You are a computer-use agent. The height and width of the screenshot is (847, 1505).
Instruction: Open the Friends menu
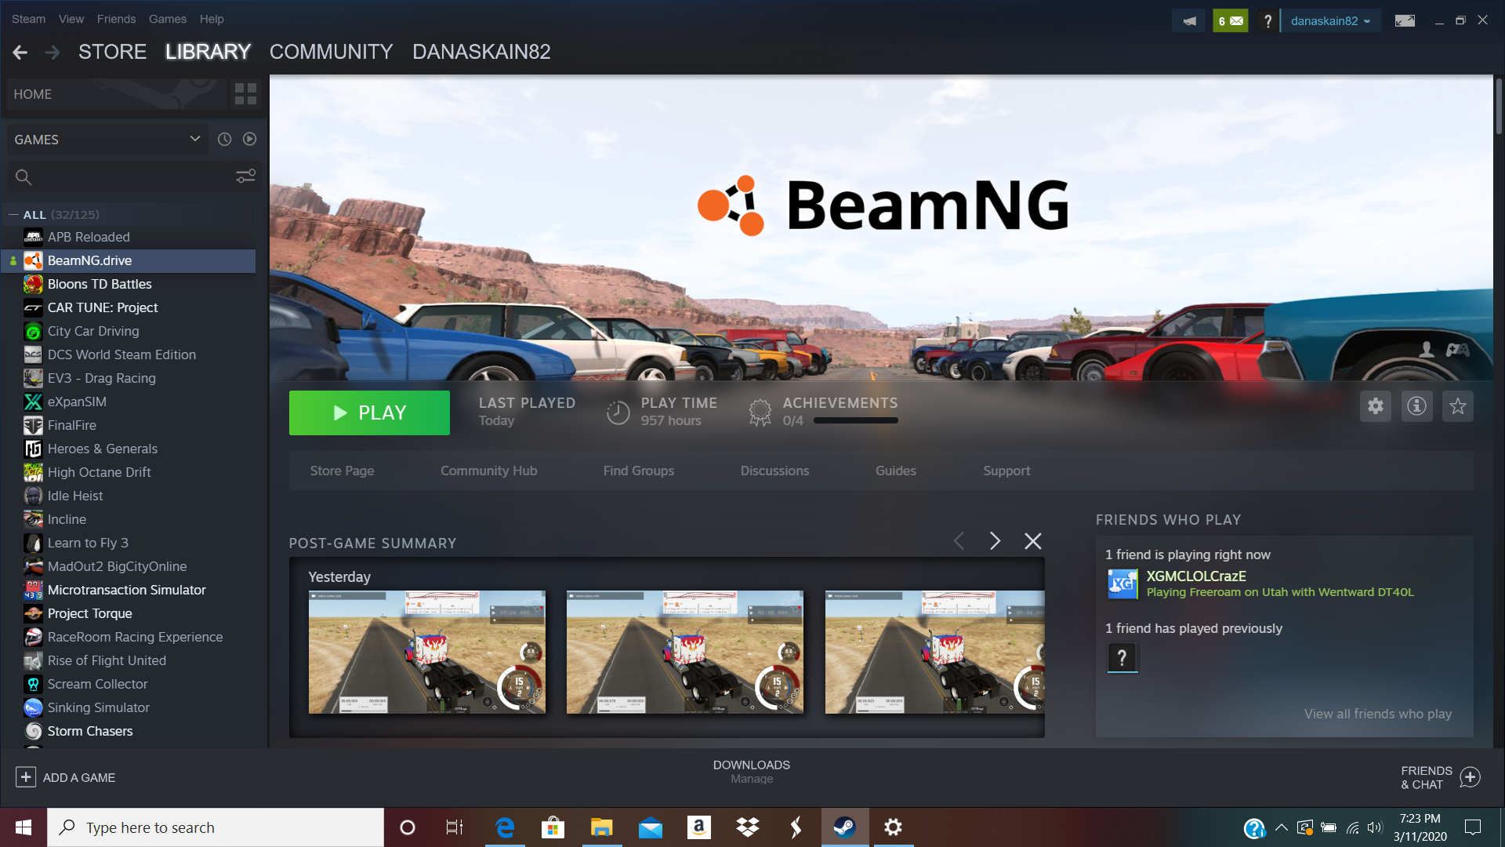(x=116, y=19)
